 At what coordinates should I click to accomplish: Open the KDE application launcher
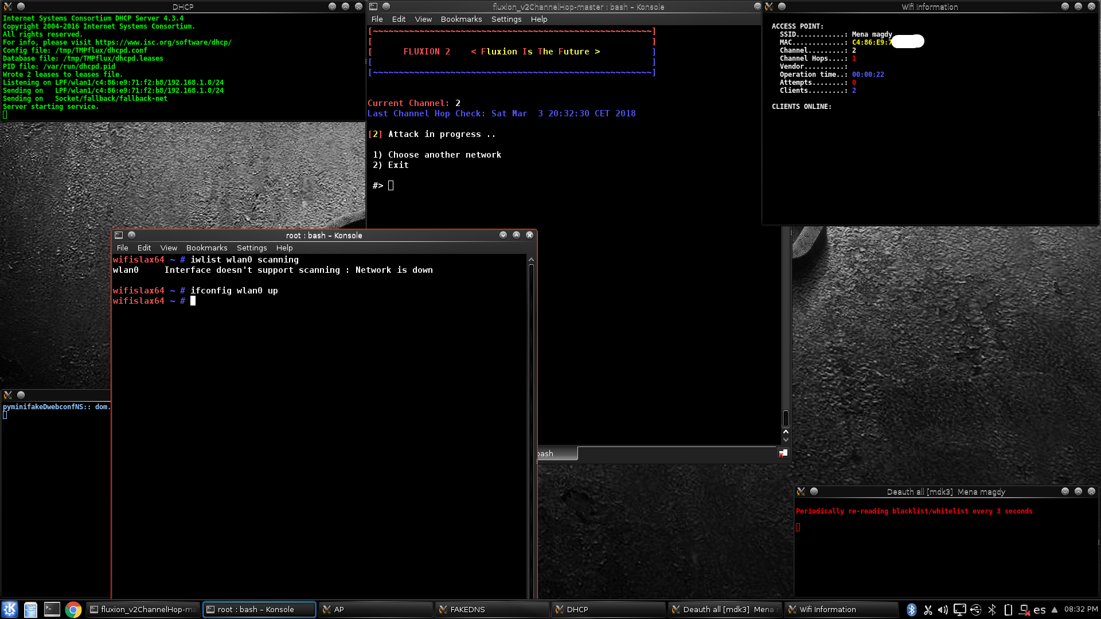click(10, 609)
